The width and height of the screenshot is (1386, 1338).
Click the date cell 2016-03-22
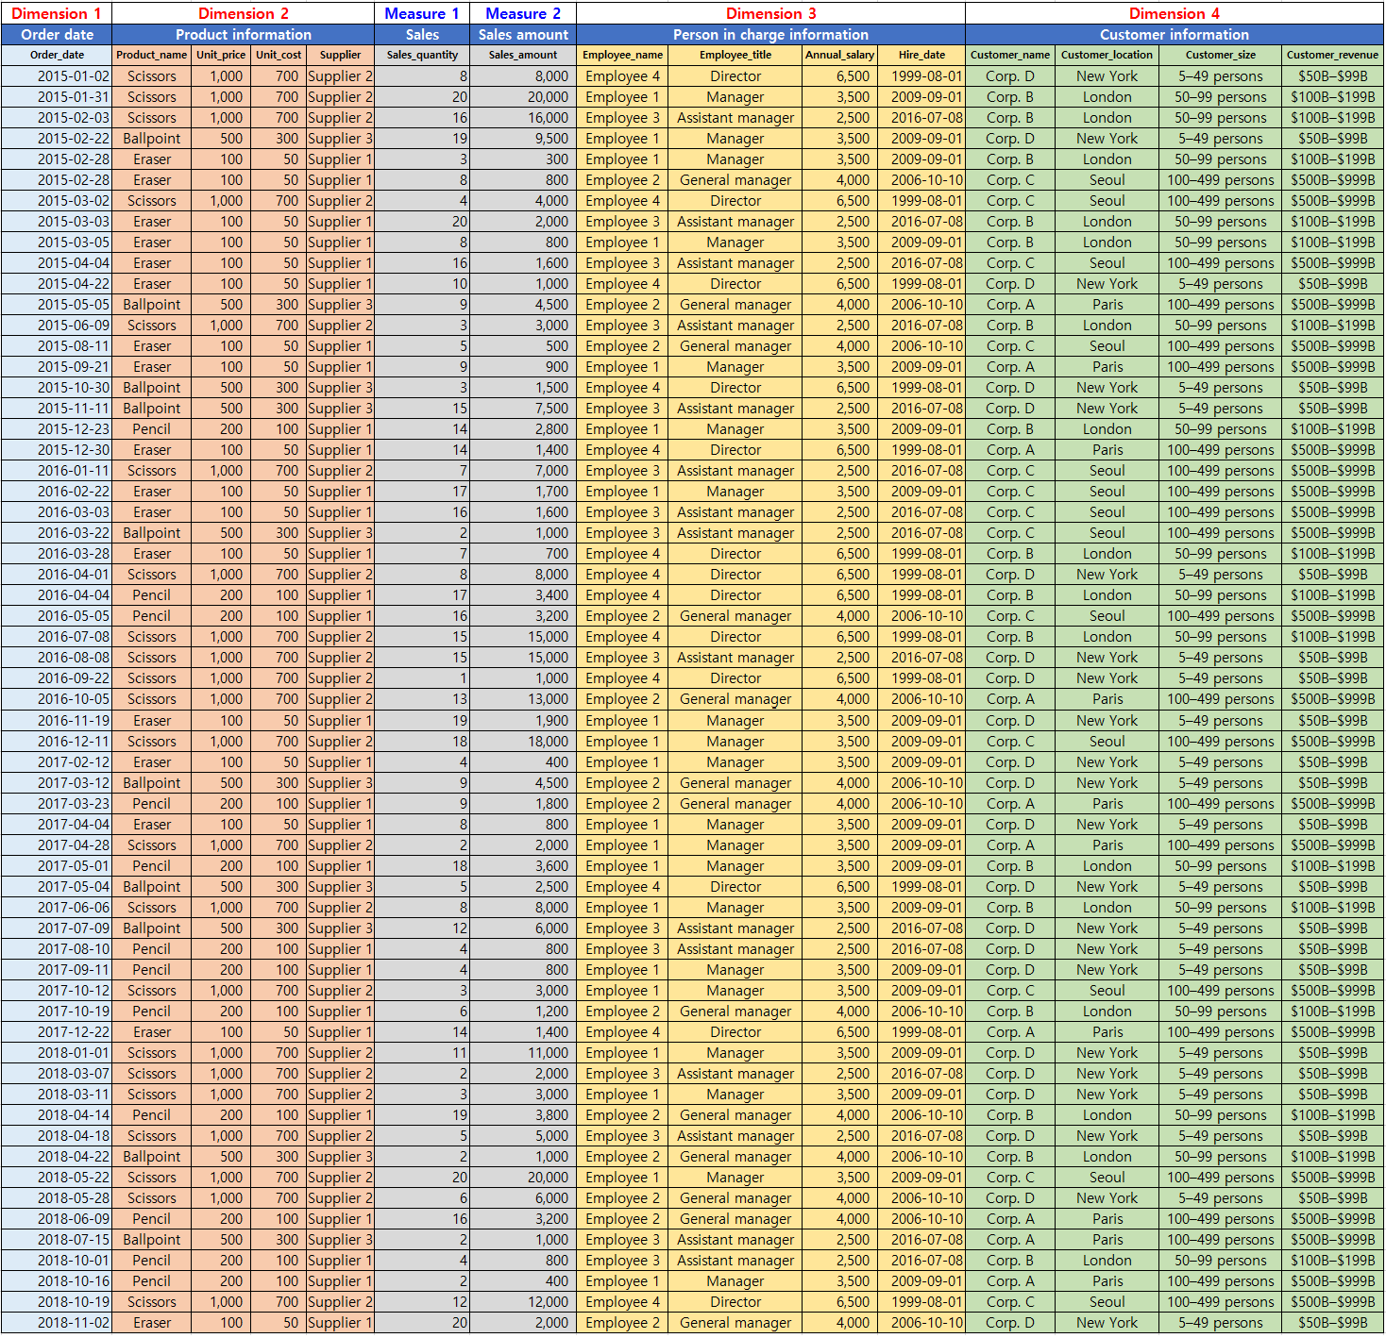[57, 533]
